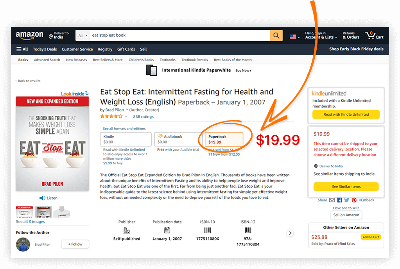The width and height of the screenshot is (400, 269).
Task: Open Today's Deals in navigation bar
Action: tap(45, 49)
